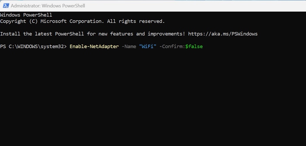Place cursor right after $false

pos(203,47)
